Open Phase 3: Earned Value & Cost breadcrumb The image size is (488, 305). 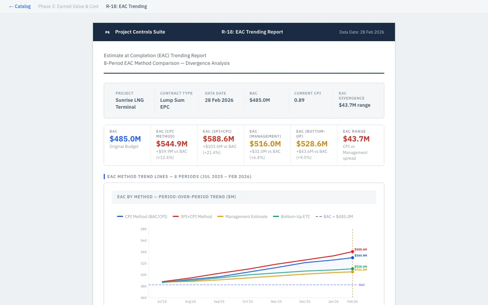[68, 6]
